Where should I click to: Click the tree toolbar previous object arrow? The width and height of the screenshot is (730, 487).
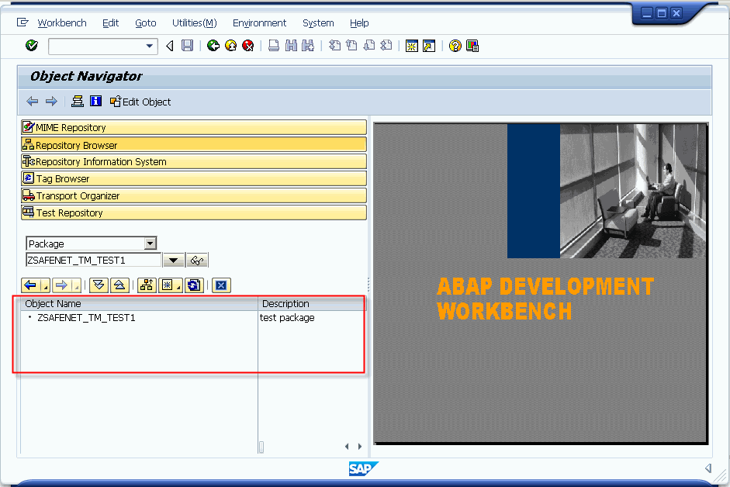(x=31, y=285)
